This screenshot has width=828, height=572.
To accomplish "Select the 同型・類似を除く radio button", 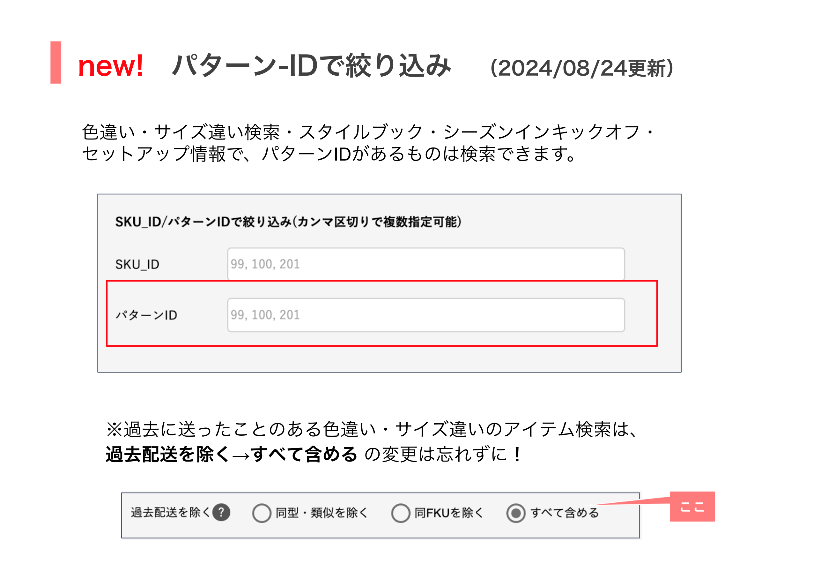I will pos(262,513).
